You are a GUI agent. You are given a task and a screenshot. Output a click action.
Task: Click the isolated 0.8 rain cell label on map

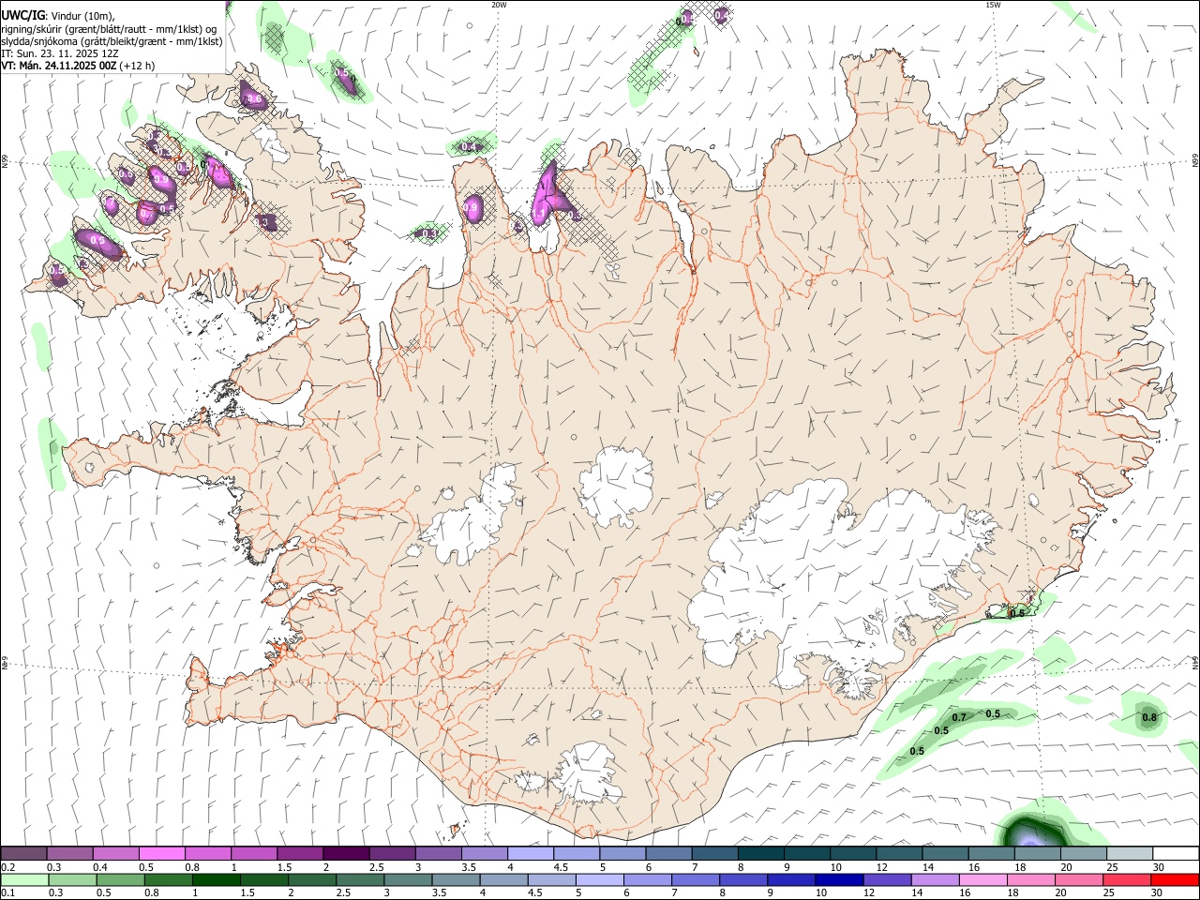(x=1149, y=717)
